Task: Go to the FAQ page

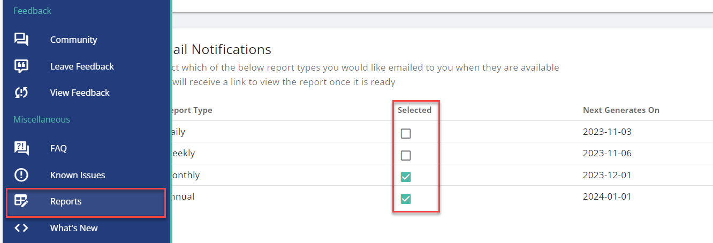Action: coord(86,148)
